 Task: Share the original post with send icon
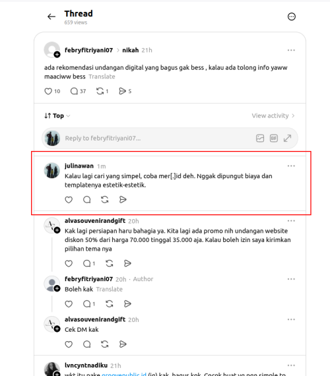tap(122, 91)
